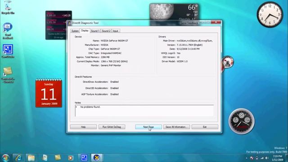288x162 pixels.
Task: Click Direct3D Acceleration Enabled value
Action: pyautogui.click(x=114, y=88)
